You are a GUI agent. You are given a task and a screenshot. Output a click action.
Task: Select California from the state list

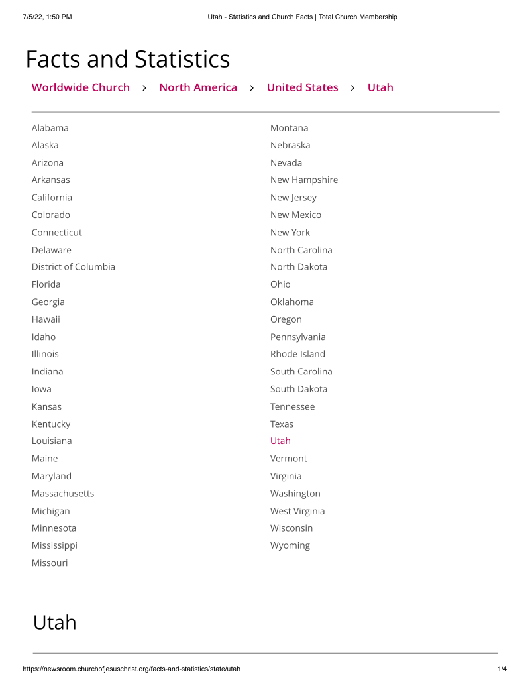pos(52,198)
